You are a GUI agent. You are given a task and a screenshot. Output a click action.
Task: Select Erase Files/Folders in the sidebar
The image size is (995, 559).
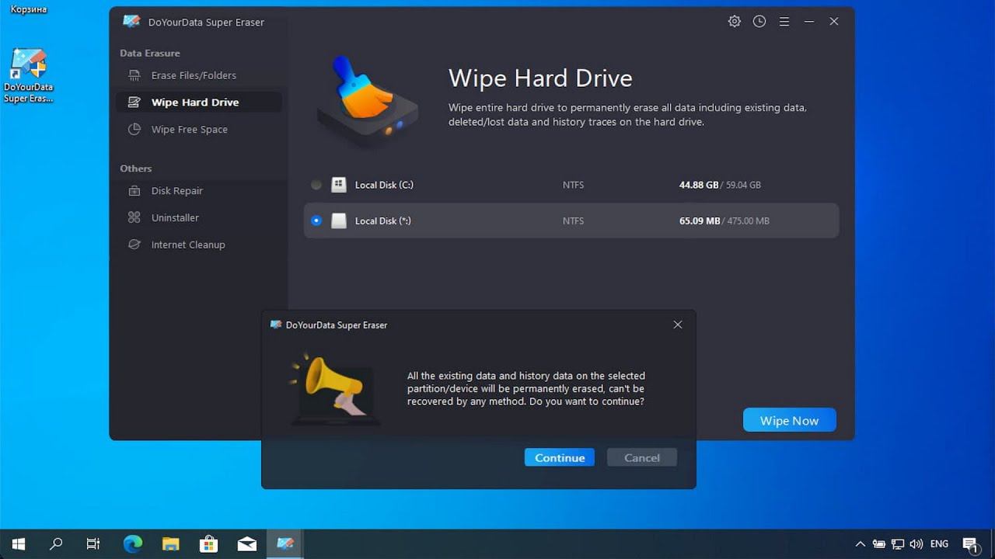coord(198,75)
